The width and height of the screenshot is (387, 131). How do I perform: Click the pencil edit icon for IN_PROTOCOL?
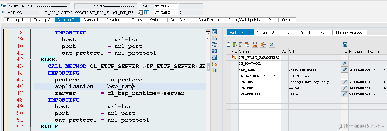[345, 64]
